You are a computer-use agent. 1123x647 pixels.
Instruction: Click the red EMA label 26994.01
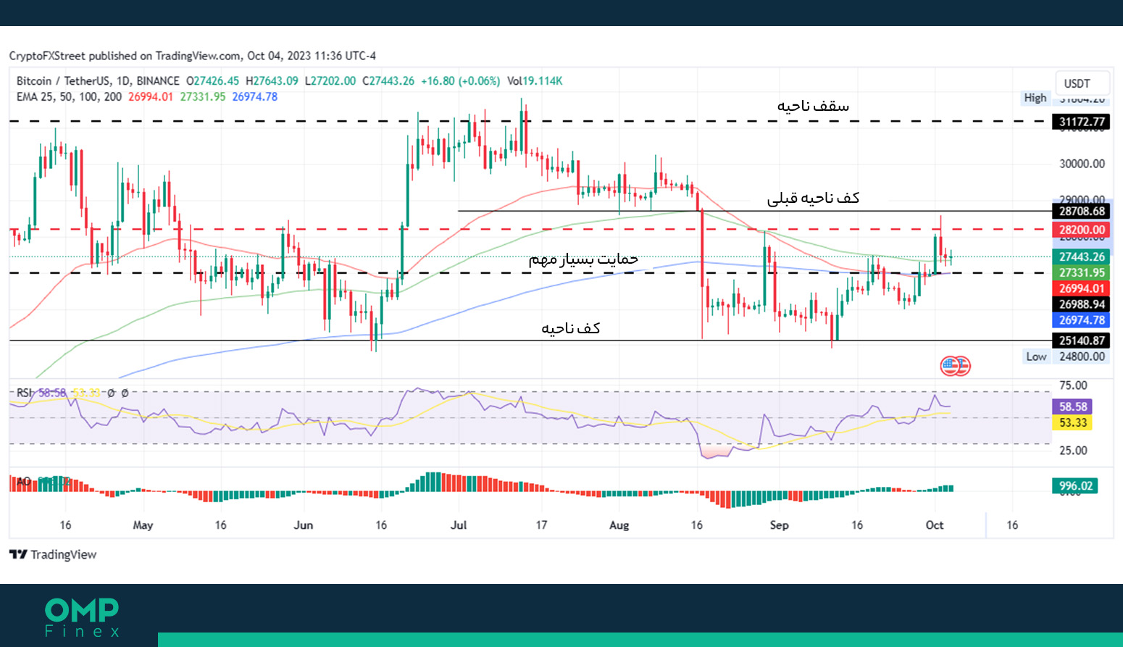click(x=1082, y=288)
